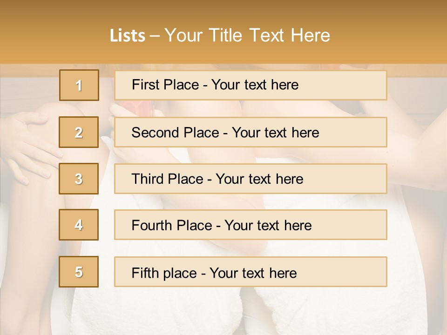
Task: Click the Fifth place text box
Action: (x=251, y=272)
